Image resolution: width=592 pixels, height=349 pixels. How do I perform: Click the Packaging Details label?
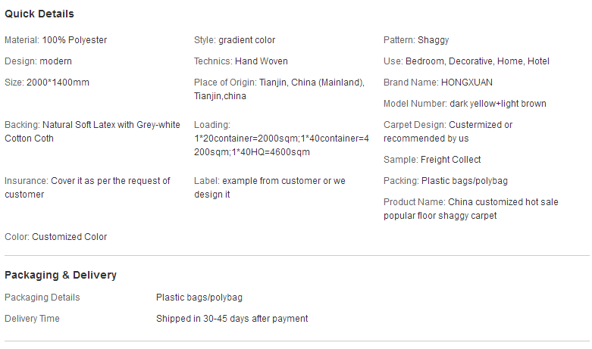42,298
